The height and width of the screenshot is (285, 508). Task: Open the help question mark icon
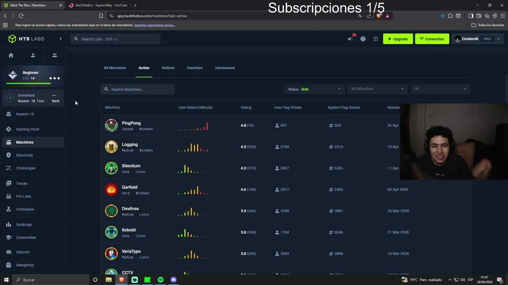(x=363, y=39)
